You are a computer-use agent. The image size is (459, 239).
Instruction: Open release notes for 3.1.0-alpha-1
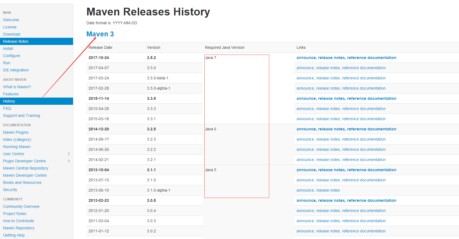pos(328,190)
